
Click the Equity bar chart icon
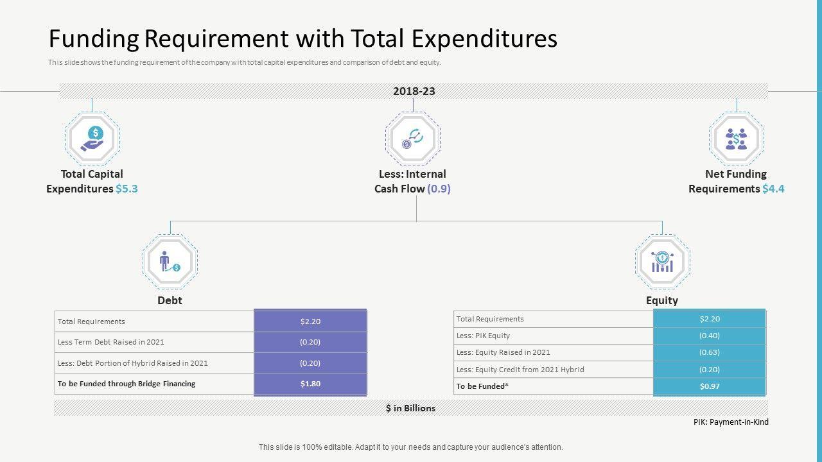(x=662, y=261)
